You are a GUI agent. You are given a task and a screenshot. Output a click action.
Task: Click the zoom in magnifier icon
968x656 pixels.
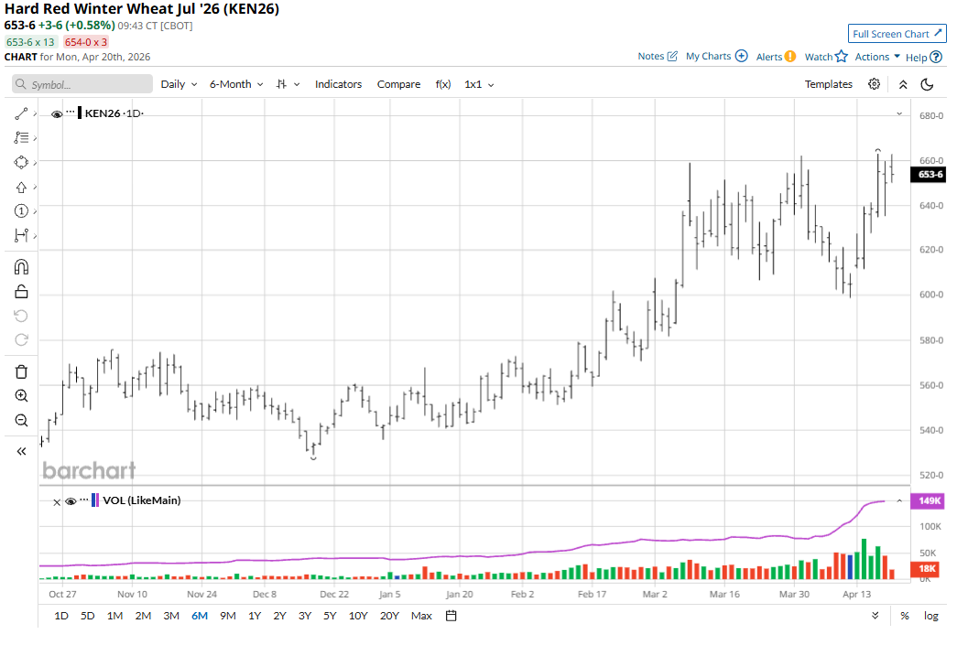(21, 396)
